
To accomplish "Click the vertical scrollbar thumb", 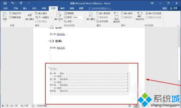I will pos(179,64).
